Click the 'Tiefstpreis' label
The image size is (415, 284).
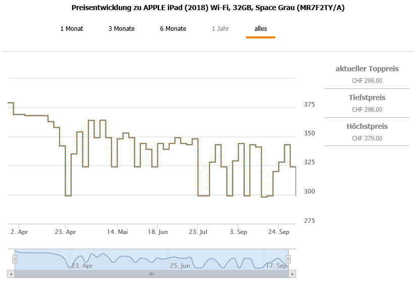[367, 98]
